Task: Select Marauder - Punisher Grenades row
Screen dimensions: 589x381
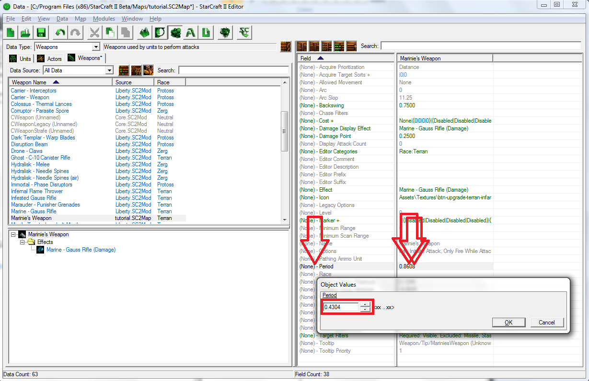Action: 46,205
